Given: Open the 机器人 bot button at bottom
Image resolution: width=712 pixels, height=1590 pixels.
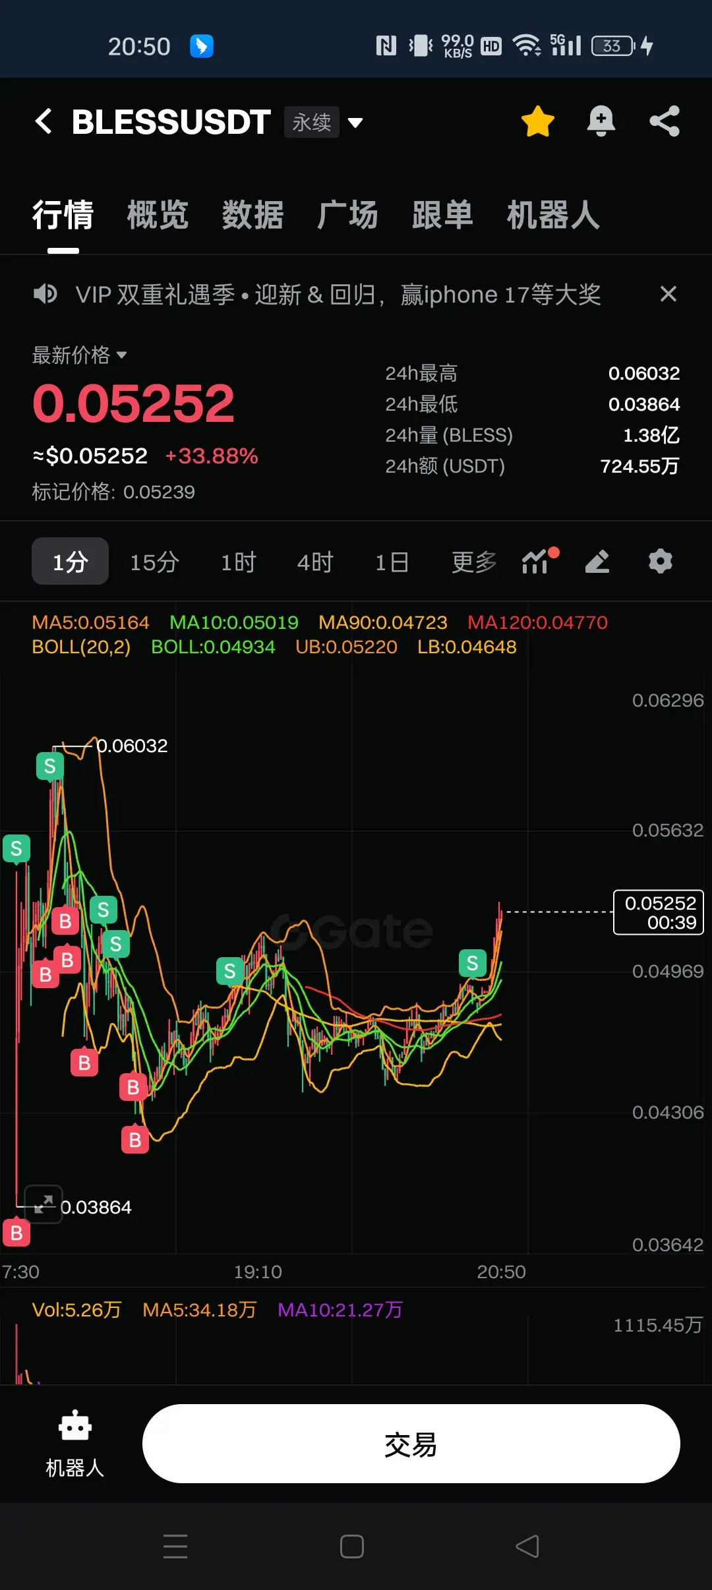Looking at the screenshot, I should pyautogui.click(x=74, y=1444).
